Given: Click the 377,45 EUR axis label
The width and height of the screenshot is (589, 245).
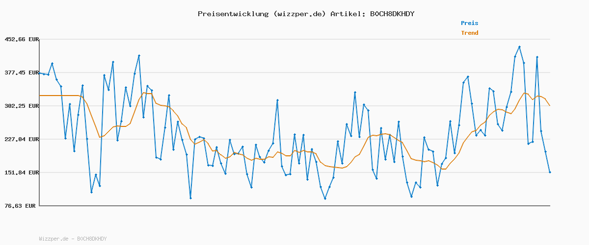Looking at the screenshot, I should click(21, 73).
